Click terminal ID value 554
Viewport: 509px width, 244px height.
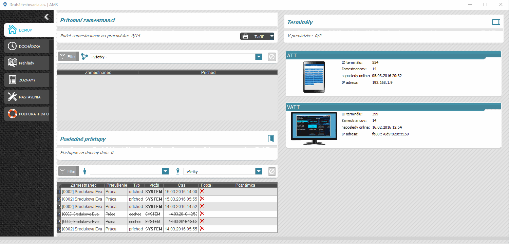coord(375,63)
